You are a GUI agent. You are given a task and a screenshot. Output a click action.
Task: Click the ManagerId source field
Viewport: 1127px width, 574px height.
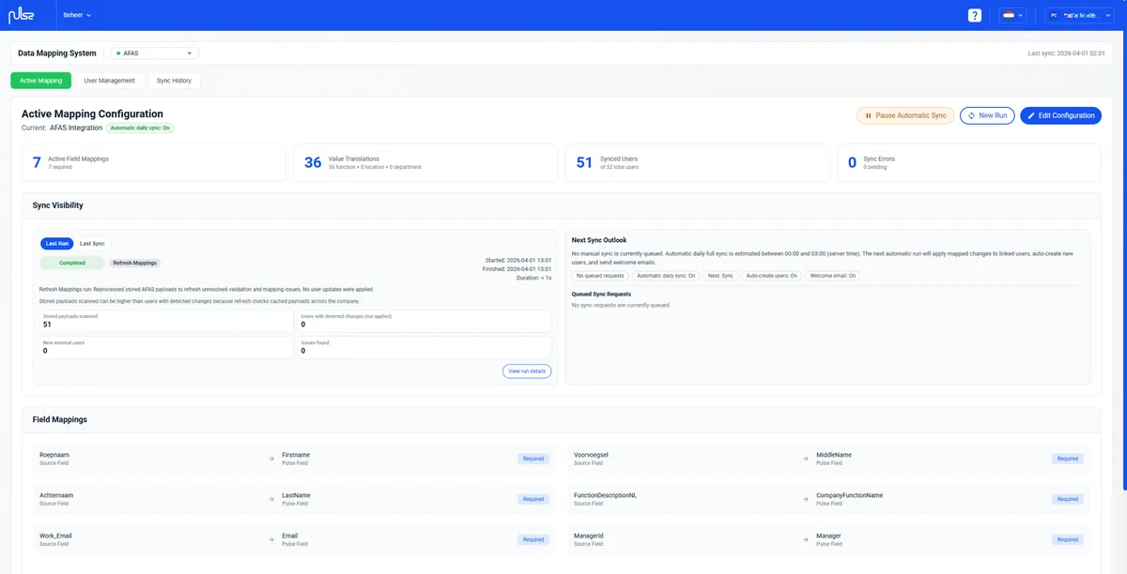pyautogui.click(x=589, y=539)
